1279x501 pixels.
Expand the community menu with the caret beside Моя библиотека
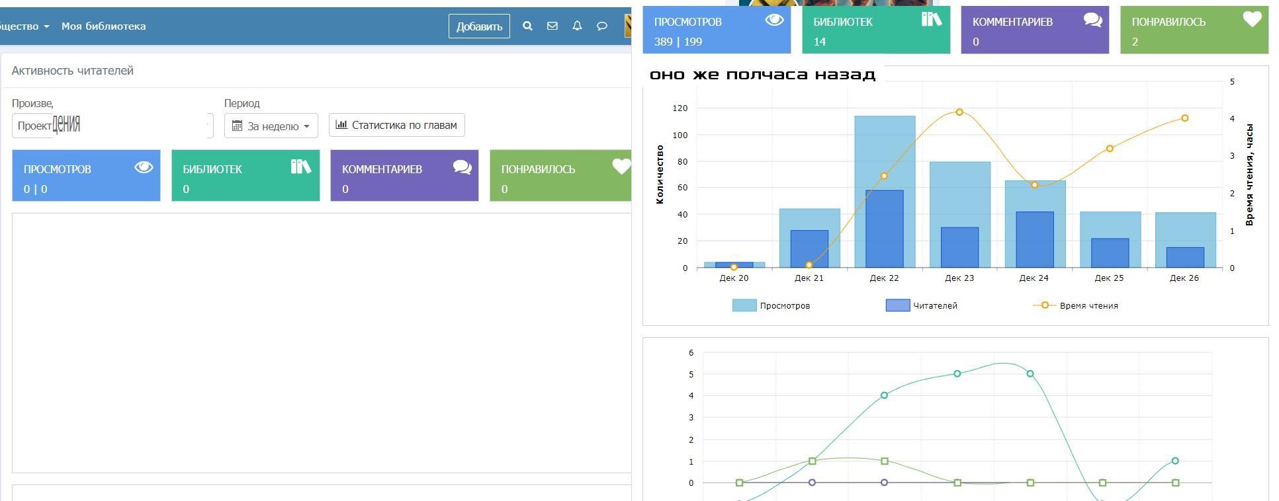coord(46,26)
